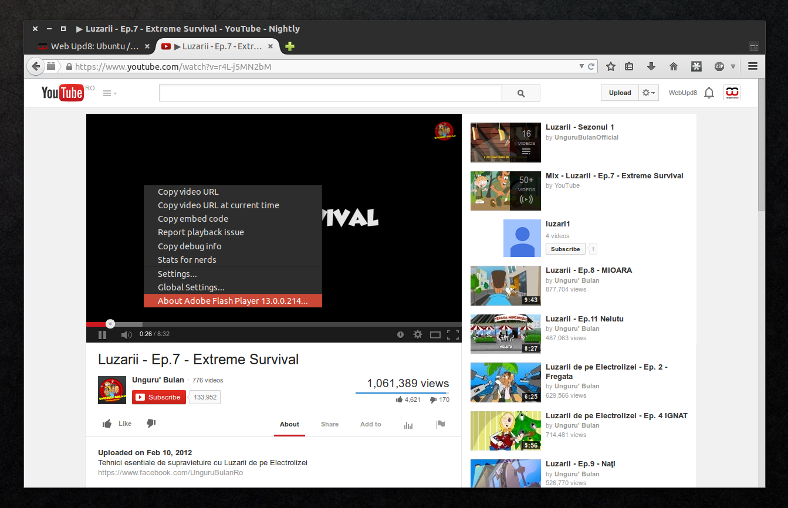Bookmark this page with the star icon
The image size is (788, 508).
[611, 67]
